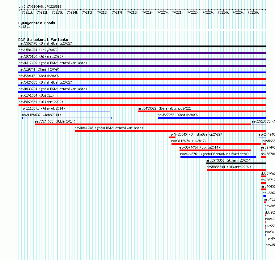Click the short red bar under nsv5428649
275x260 pixels.
tap(172, 137)
